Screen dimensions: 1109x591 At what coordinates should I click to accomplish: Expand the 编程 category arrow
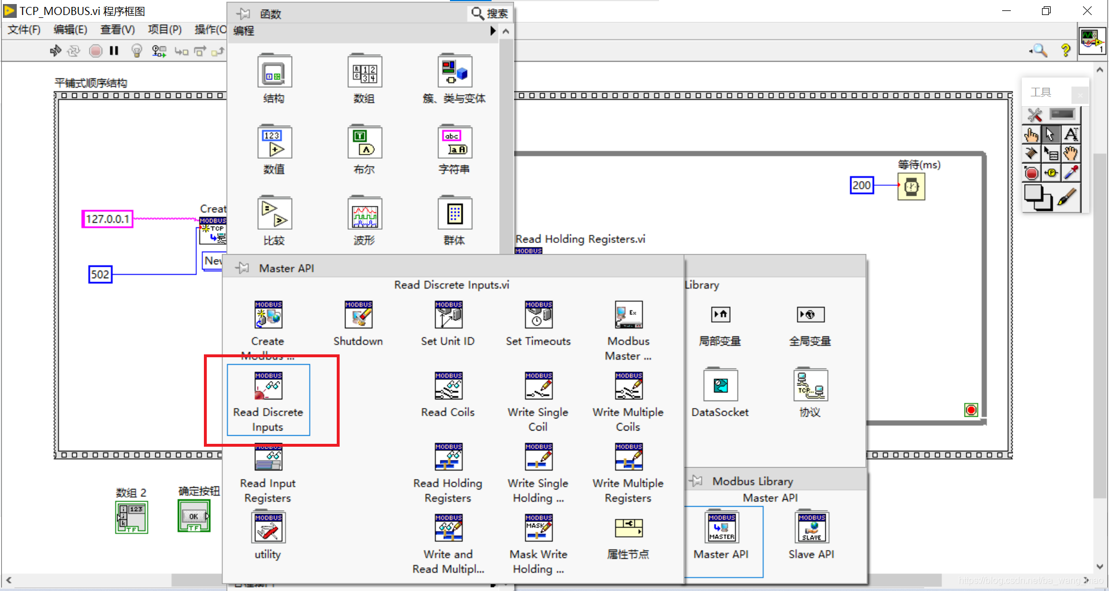pos(494,31)
